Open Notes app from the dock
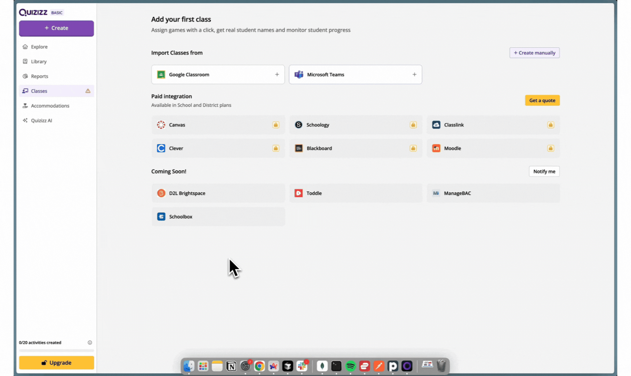The height and width of the screenshot is (376, 631). (217, 366)
